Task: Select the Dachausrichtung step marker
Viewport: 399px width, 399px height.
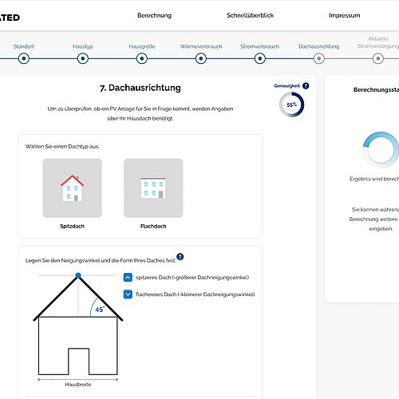Action: click(x=319, y=58)
